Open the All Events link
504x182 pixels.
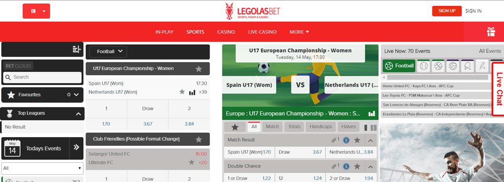[490, 51]
